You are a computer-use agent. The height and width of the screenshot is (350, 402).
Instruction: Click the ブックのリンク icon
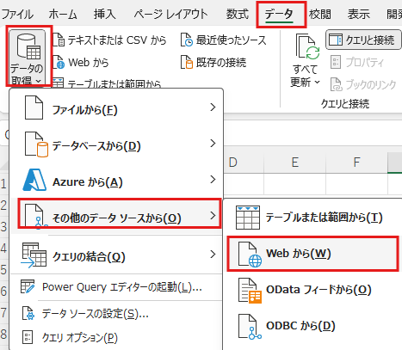[x=336, y=84]
